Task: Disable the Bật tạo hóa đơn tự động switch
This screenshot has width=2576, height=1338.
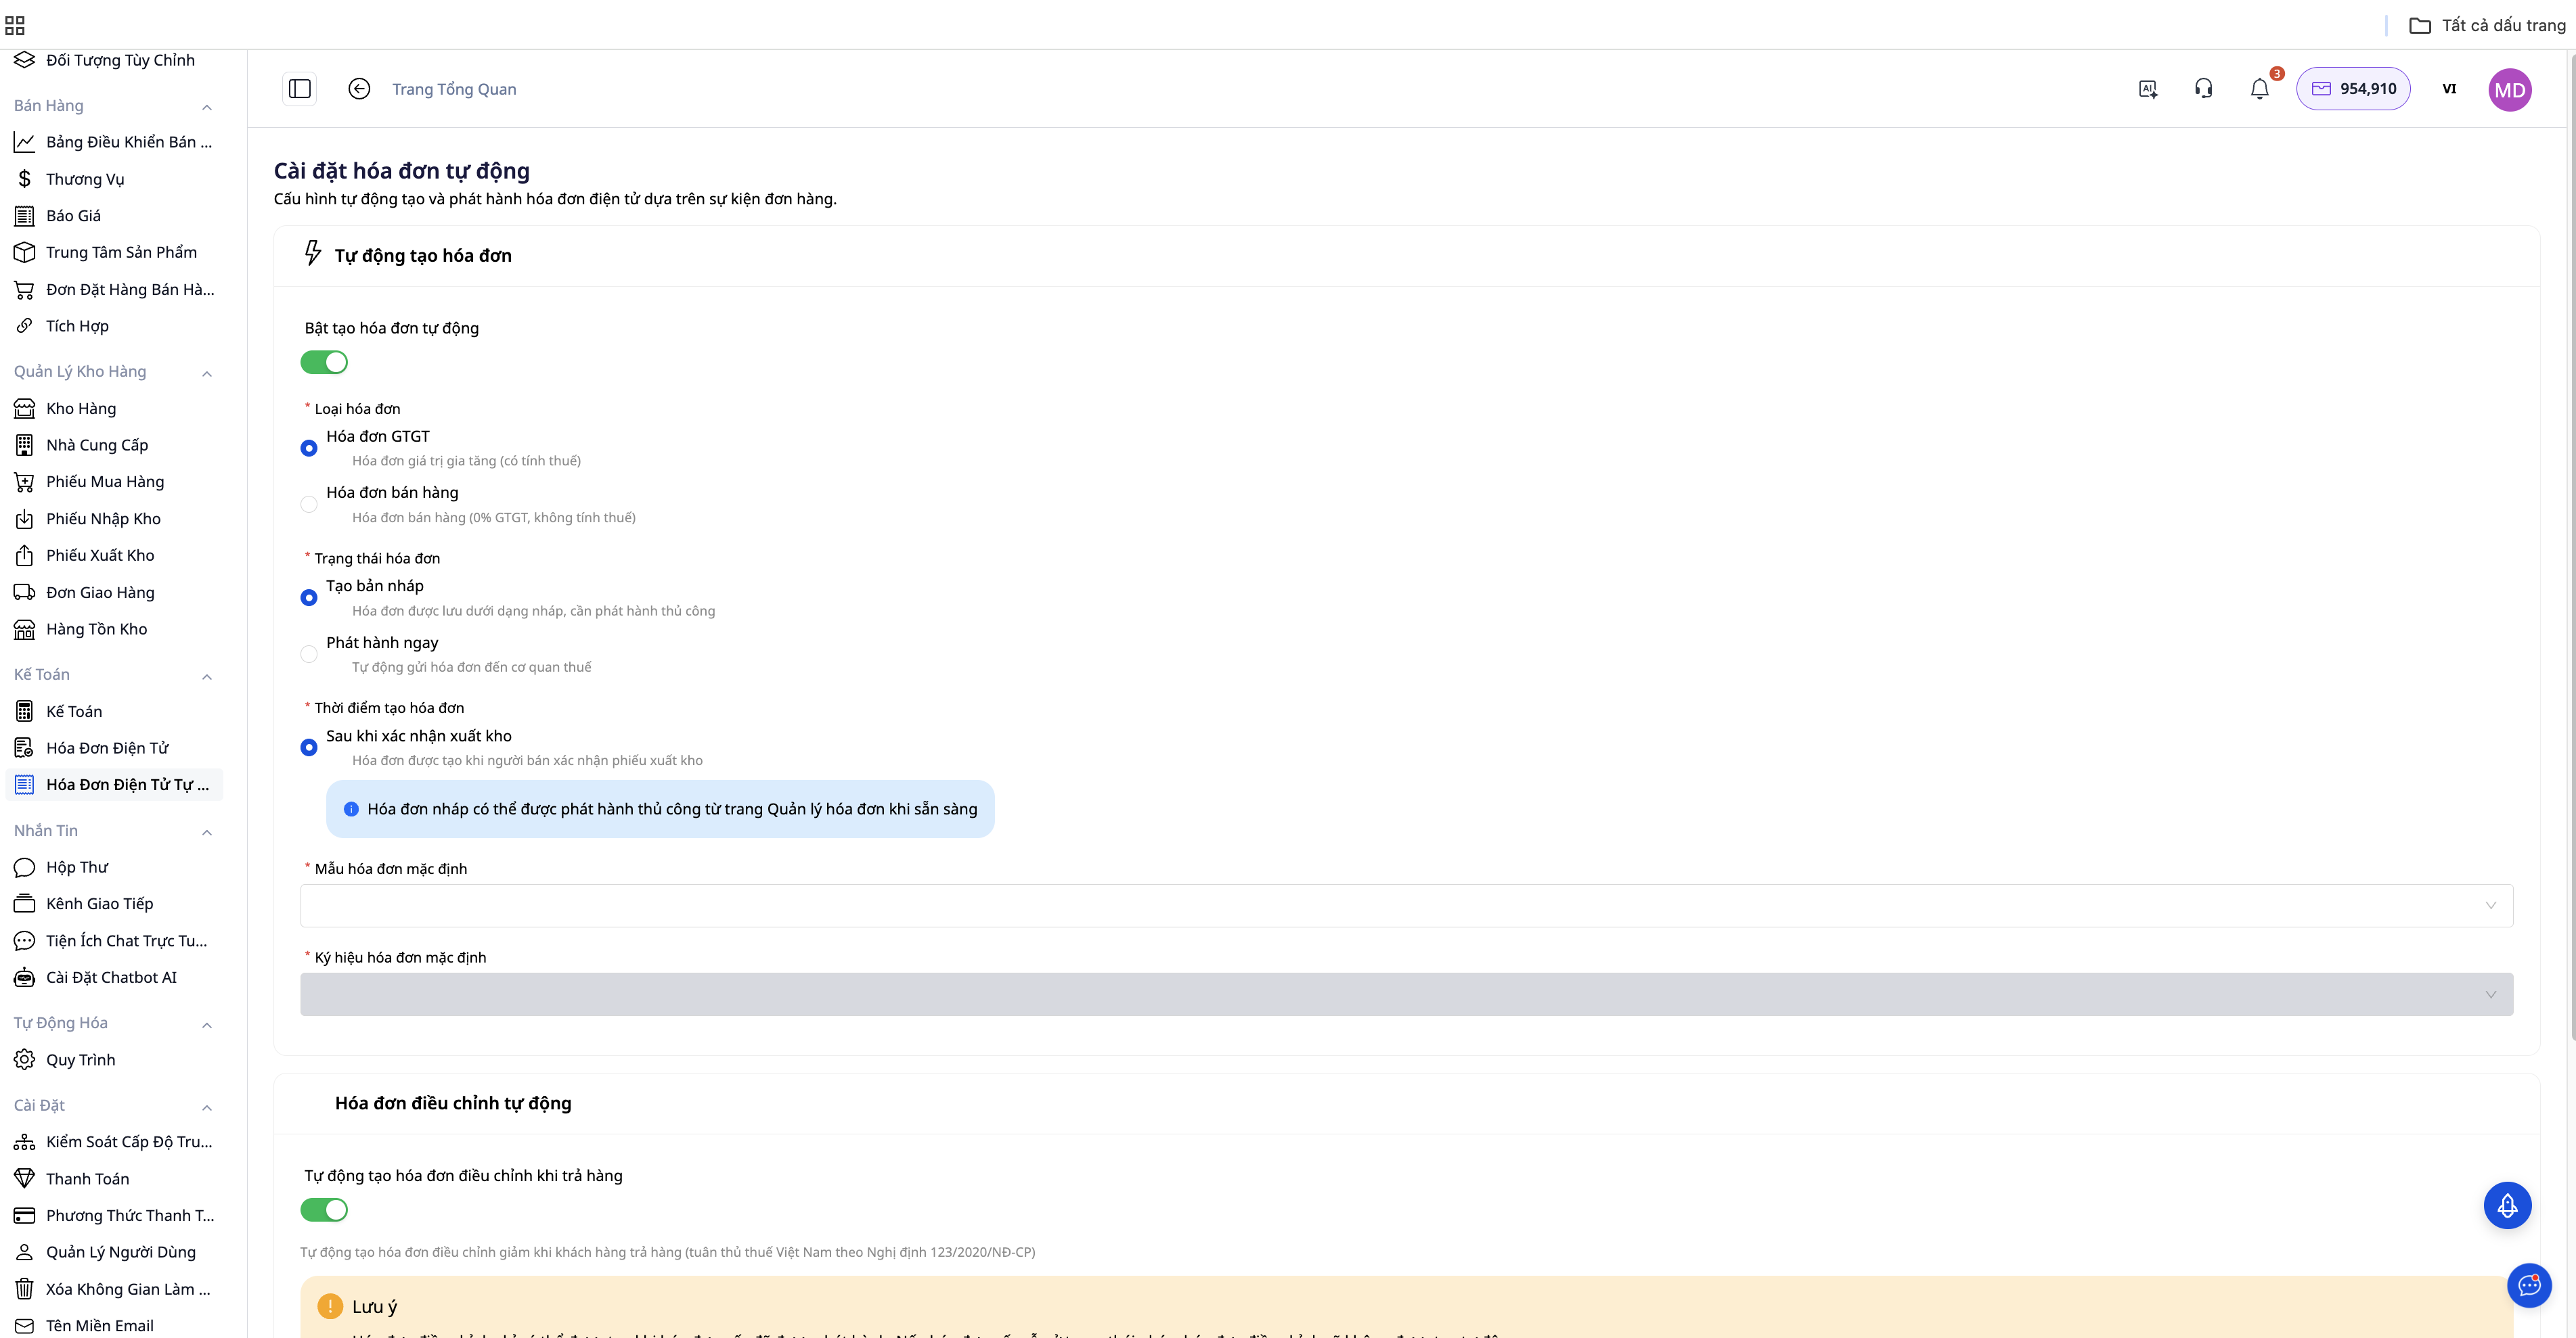Action: pyautogui.click(x=324, y=362)
